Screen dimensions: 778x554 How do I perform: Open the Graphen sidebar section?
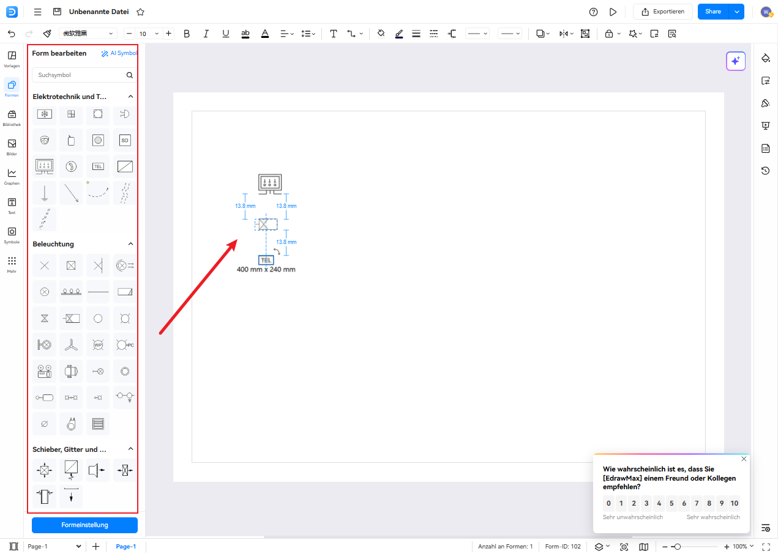pos(12,176)
